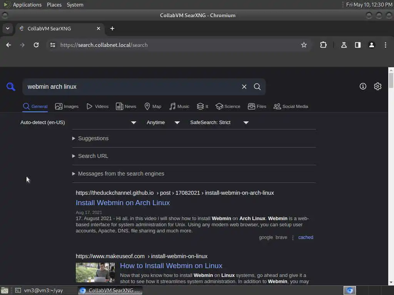Switch to the General category tab

[35, 106]
